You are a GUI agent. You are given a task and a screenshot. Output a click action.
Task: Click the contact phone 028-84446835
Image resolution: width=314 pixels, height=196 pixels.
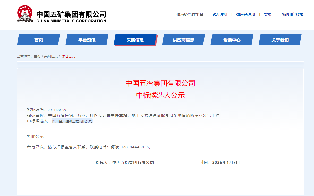pyautogui.click(x=135, y=147)
